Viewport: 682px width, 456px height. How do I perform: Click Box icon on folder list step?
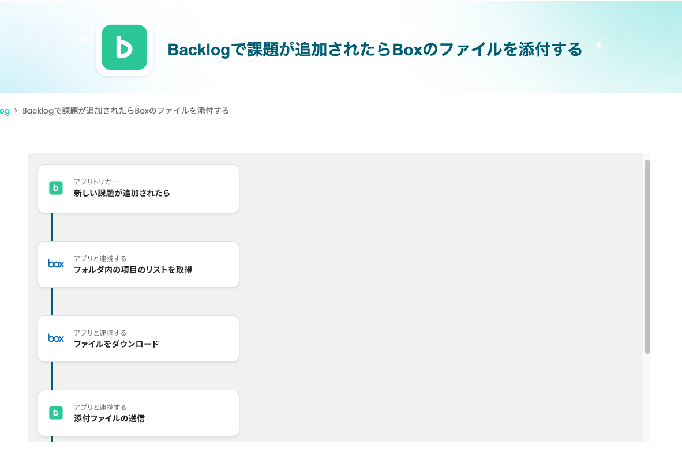point(56,264)
